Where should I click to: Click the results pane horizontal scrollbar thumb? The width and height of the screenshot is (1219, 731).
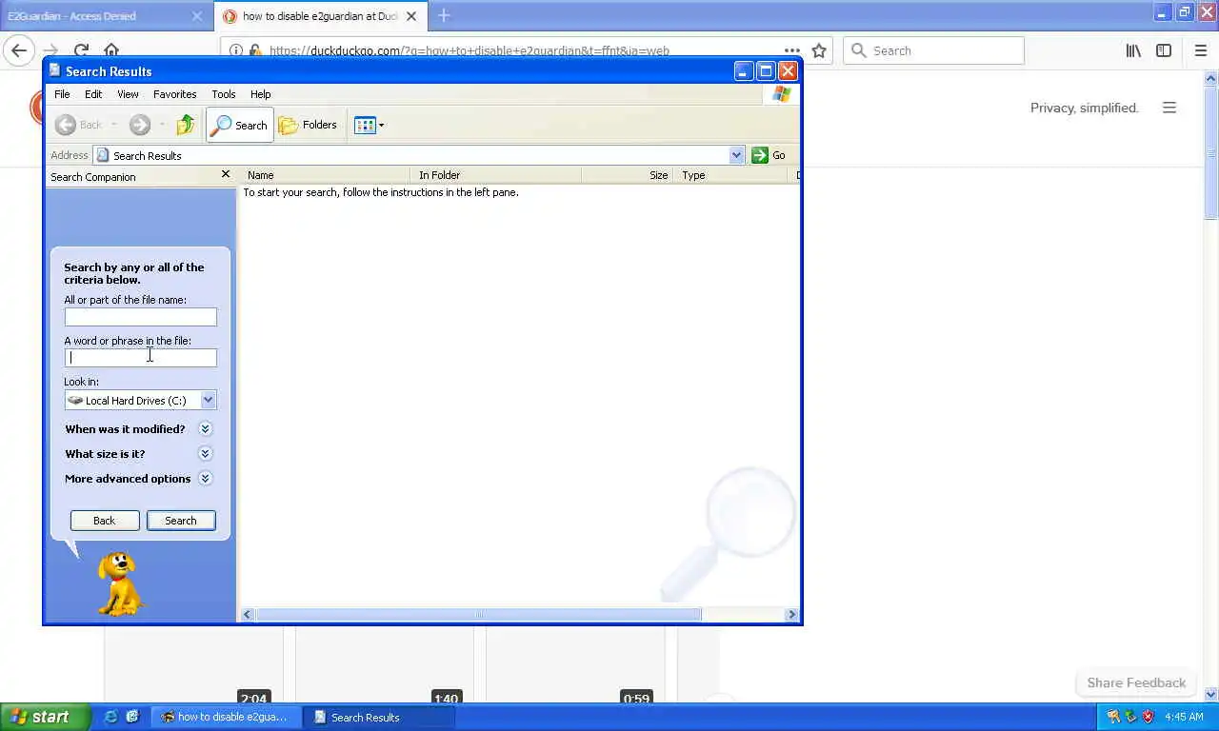478,615
